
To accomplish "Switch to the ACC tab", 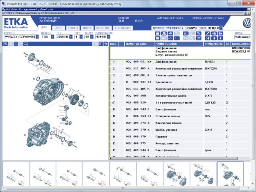I will pyautogui.click(x=58, y=28).
